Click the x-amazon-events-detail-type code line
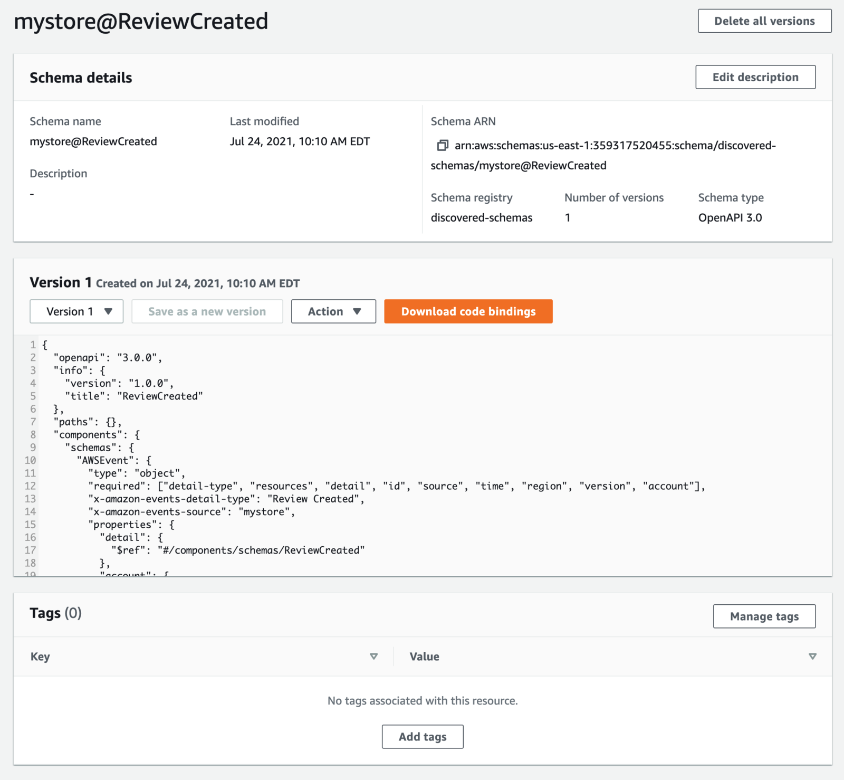 (226, 499)
